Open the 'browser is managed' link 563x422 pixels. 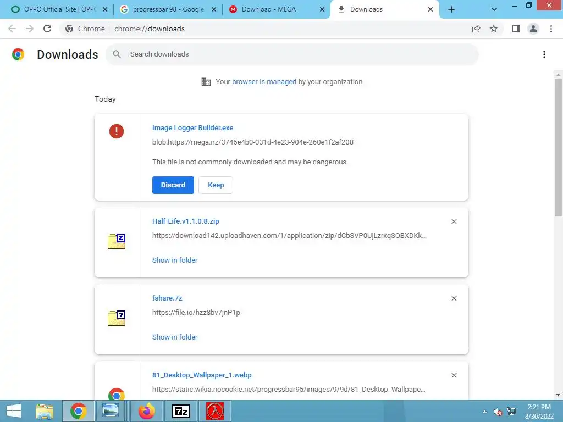pyautogui.click(x=264, y=81)
